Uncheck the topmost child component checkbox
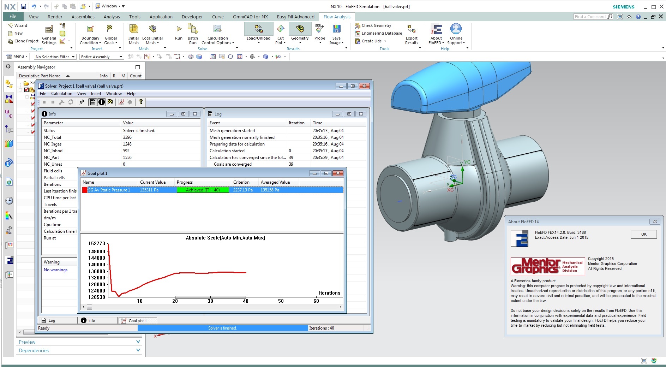The image size is (666, 367). tap(33, 104)
